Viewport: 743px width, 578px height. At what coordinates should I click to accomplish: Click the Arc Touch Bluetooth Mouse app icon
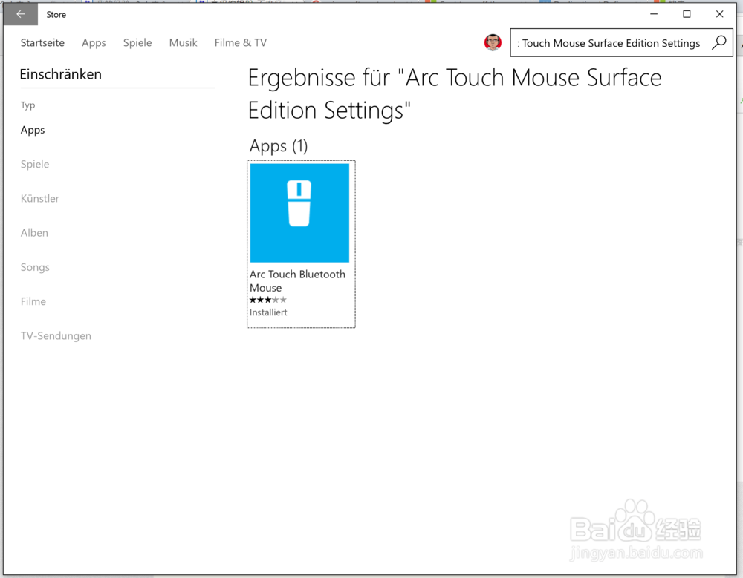click(x=300, y=213)
